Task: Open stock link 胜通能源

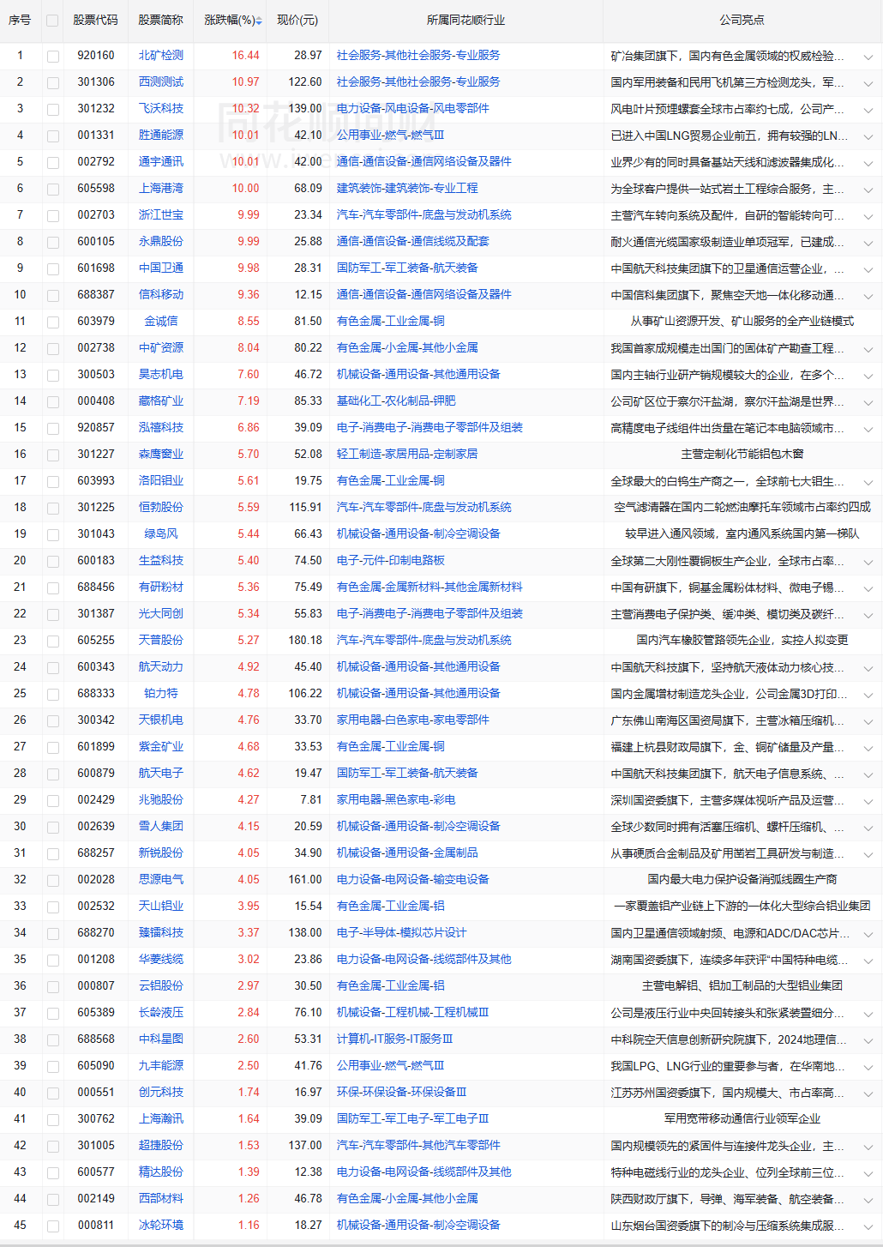Action: (x=161, y=135)
